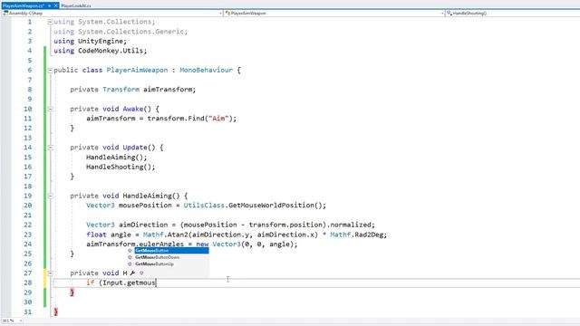
Task: Click the highlighted closing brace on line 29
Action: coord(72,292)
